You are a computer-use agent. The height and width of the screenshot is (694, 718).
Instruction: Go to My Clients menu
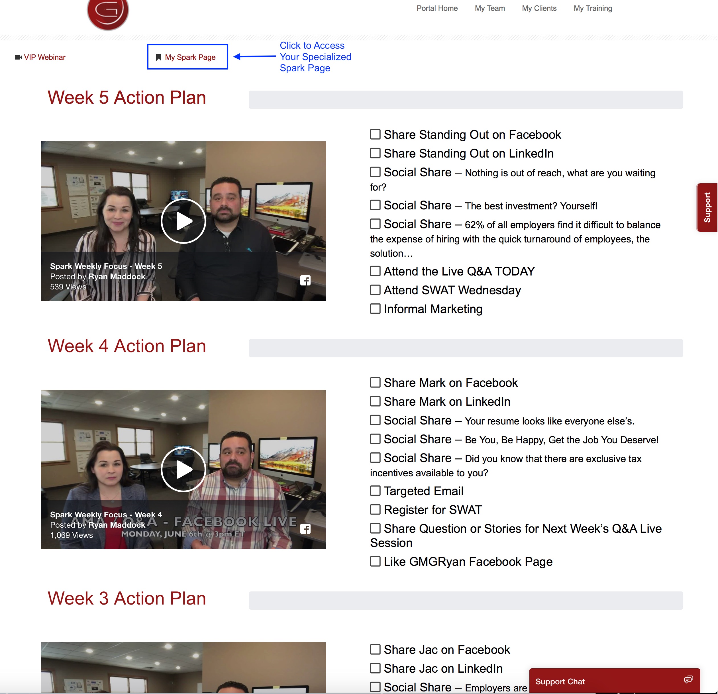tap(539, 8)
